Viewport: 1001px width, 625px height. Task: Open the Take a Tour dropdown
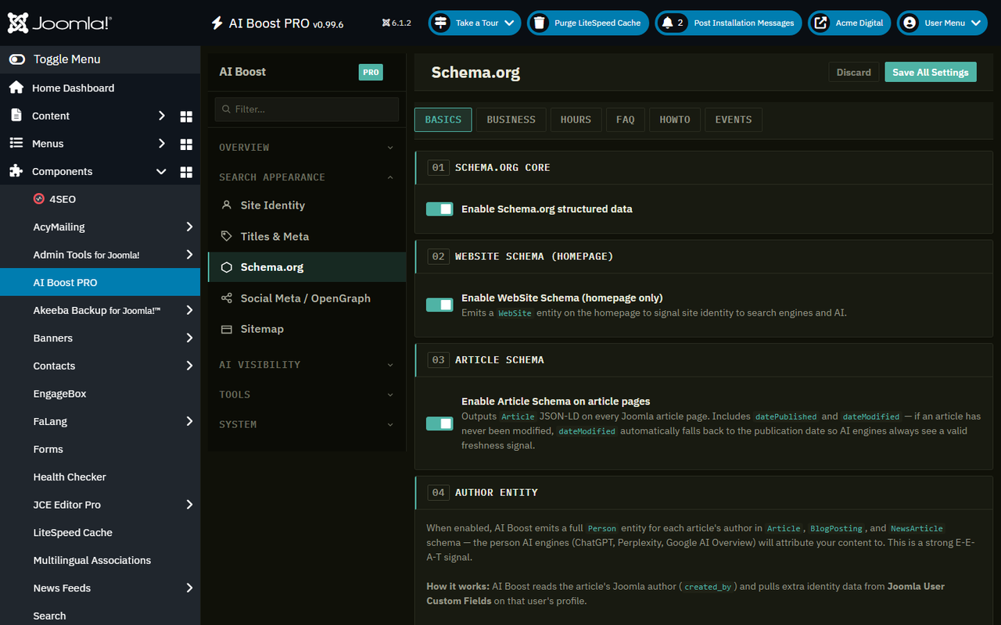(475, 23)
